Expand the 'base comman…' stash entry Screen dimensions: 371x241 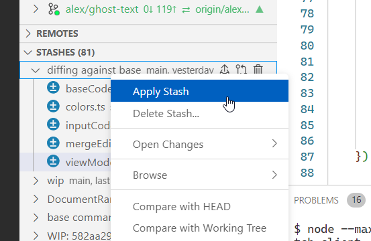36,218
